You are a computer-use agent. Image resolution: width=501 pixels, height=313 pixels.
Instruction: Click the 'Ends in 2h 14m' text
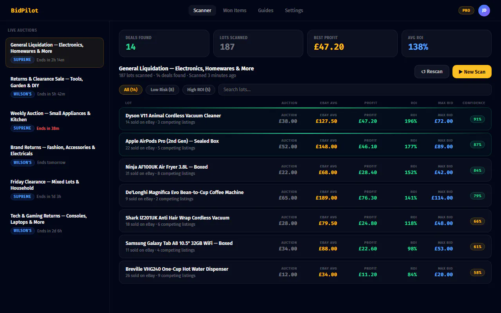pos(50,60)
